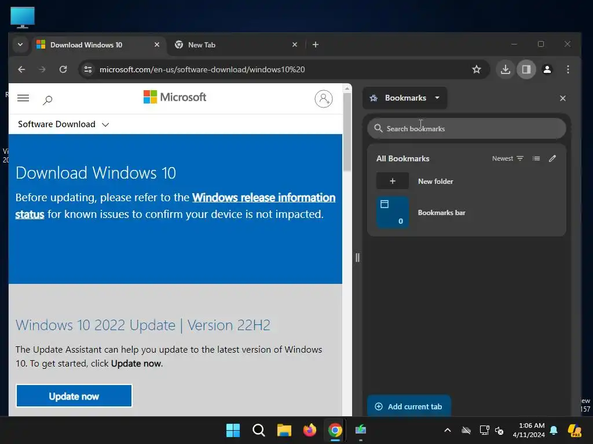Open the Chrome profile icon
The image size is (593, 444).
pos(547,69)
